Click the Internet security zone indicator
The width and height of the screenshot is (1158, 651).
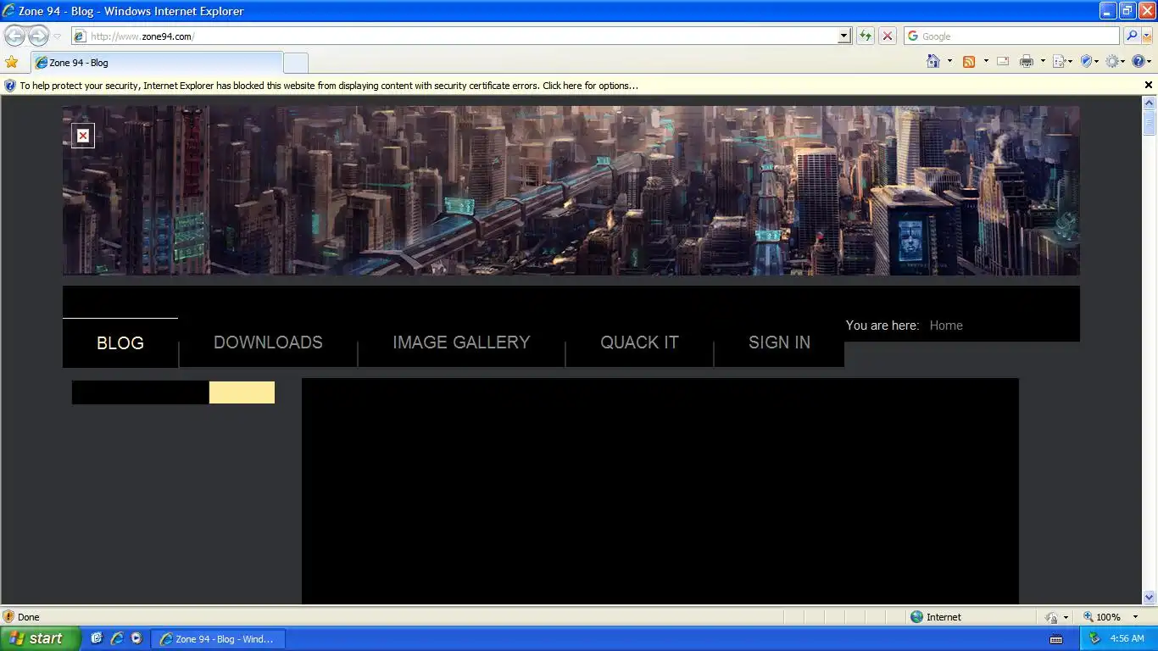coord(937,617)
